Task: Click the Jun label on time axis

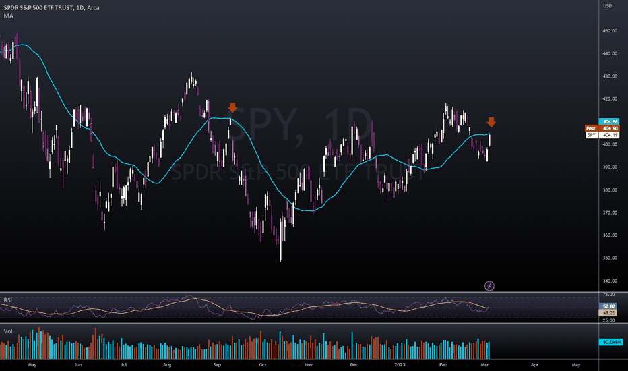Action: click(78, 364)
